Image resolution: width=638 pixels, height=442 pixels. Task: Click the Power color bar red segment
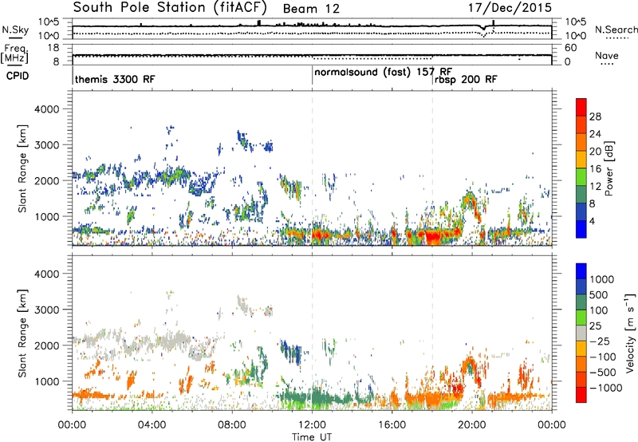(x=581, y=107)
